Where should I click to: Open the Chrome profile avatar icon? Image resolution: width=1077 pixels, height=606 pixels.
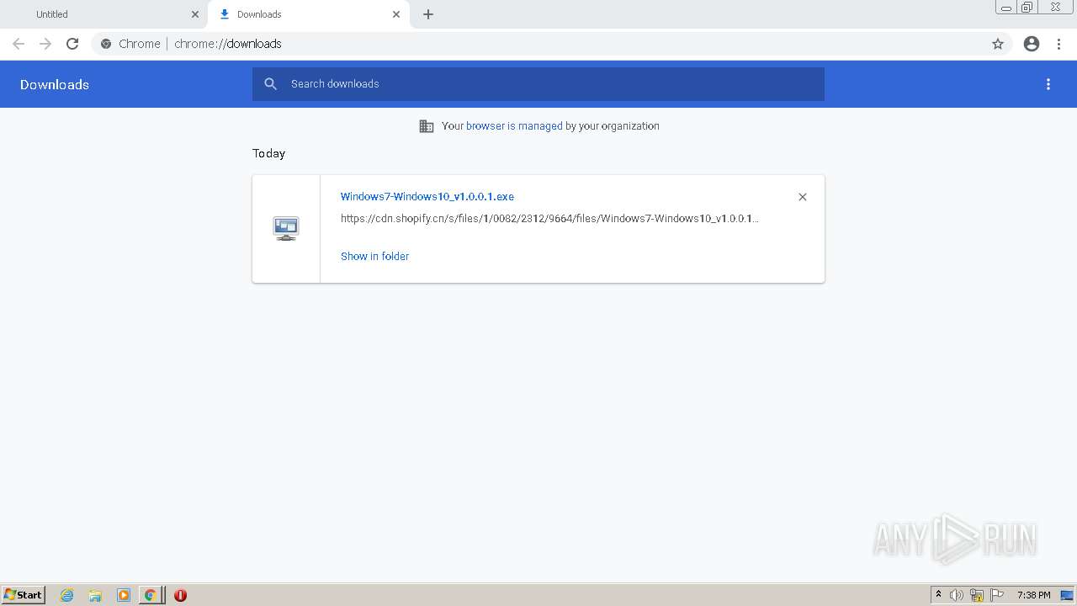(1032, 44)
